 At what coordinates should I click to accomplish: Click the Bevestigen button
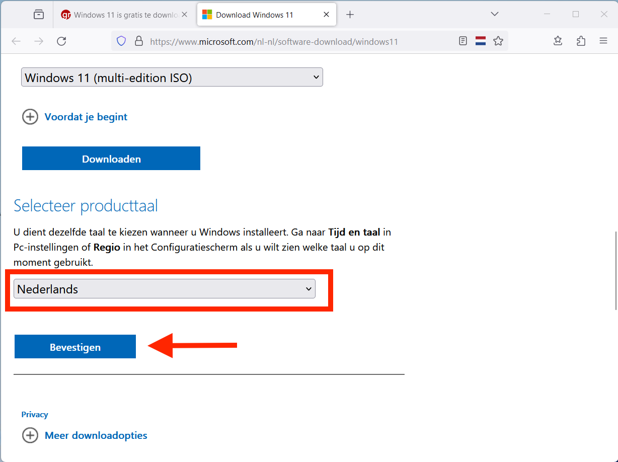(75, 347)
